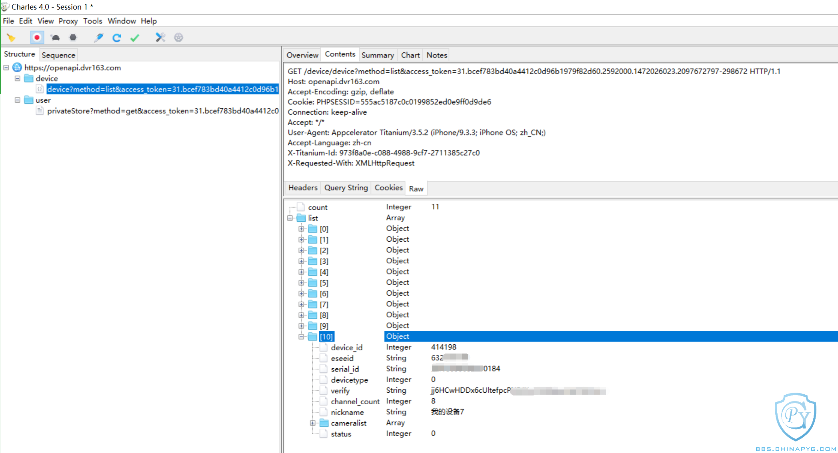
Task: Switch to the Summary tab
Action: [378, 55]
